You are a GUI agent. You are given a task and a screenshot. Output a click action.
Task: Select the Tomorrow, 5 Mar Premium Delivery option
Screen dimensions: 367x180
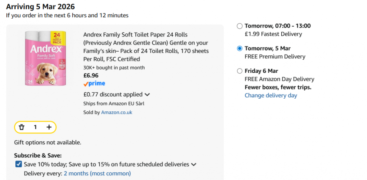[x=240, y=48]
